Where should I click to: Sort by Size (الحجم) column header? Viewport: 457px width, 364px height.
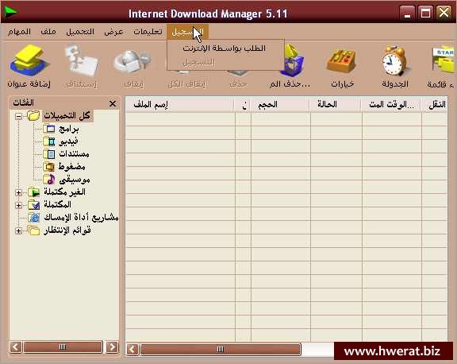[x=280, y=104]
